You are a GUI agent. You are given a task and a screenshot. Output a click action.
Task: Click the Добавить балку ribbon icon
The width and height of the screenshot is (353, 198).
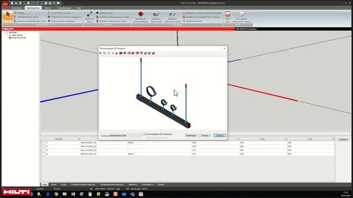point(89,17)
